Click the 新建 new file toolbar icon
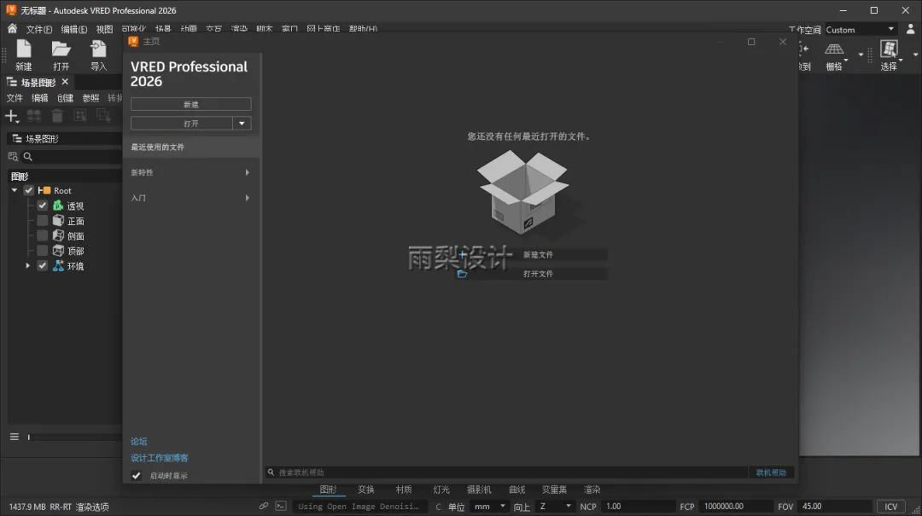The width and height of the screenshot is (922, 516). click(24, 49)
